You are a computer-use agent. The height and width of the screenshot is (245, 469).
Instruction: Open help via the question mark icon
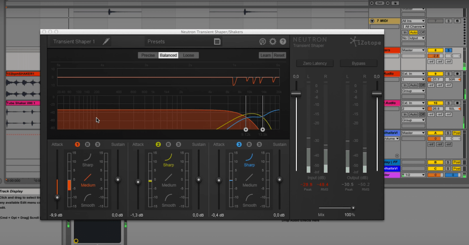point(283,41)
